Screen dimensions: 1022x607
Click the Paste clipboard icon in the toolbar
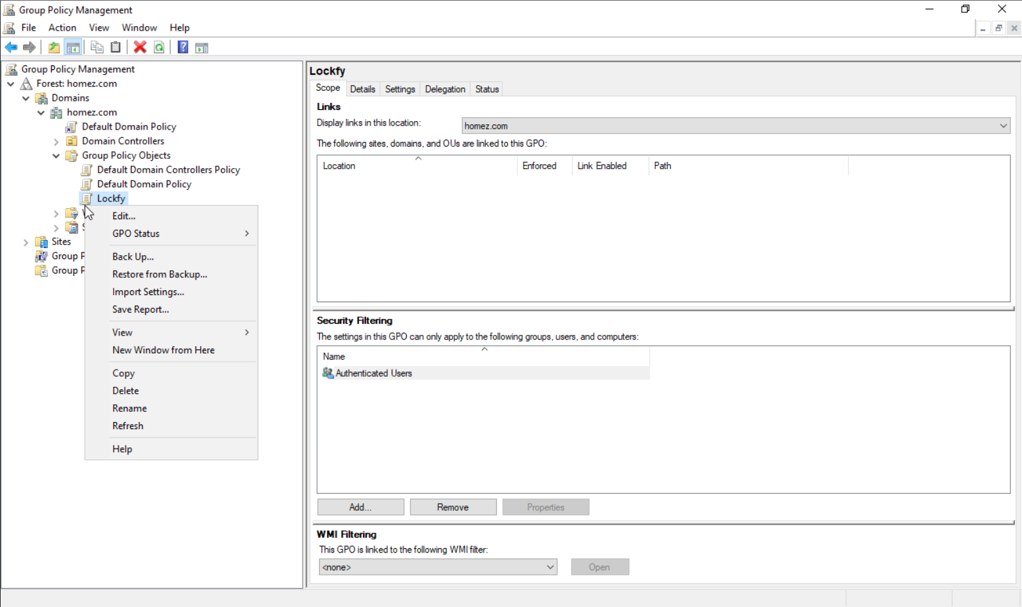point(116,47)
